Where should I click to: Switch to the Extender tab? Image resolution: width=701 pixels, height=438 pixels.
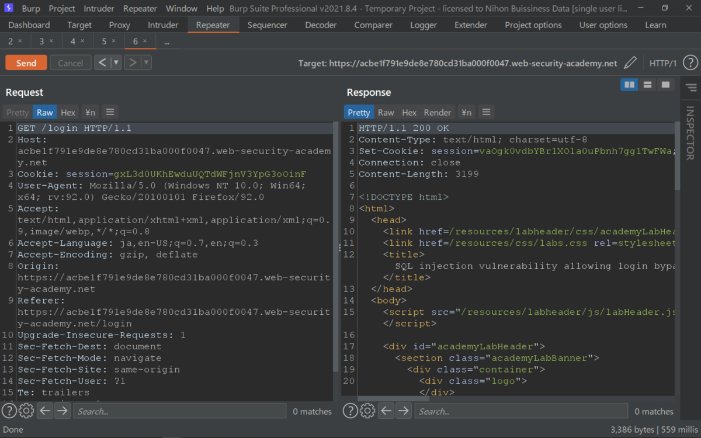(x=471, y=25)
